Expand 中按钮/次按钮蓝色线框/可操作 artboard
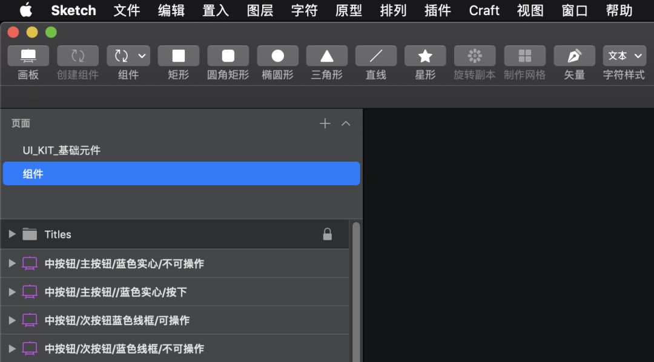 click(x=12, y=320)
